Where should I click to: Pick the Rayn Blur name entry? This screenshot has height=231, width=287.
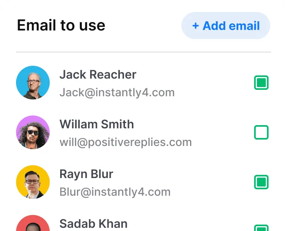(x=86, y=174)
